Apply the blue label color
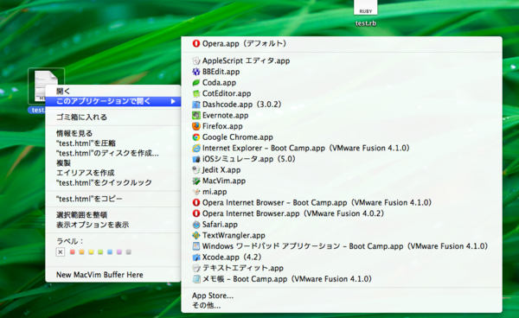 110,252
